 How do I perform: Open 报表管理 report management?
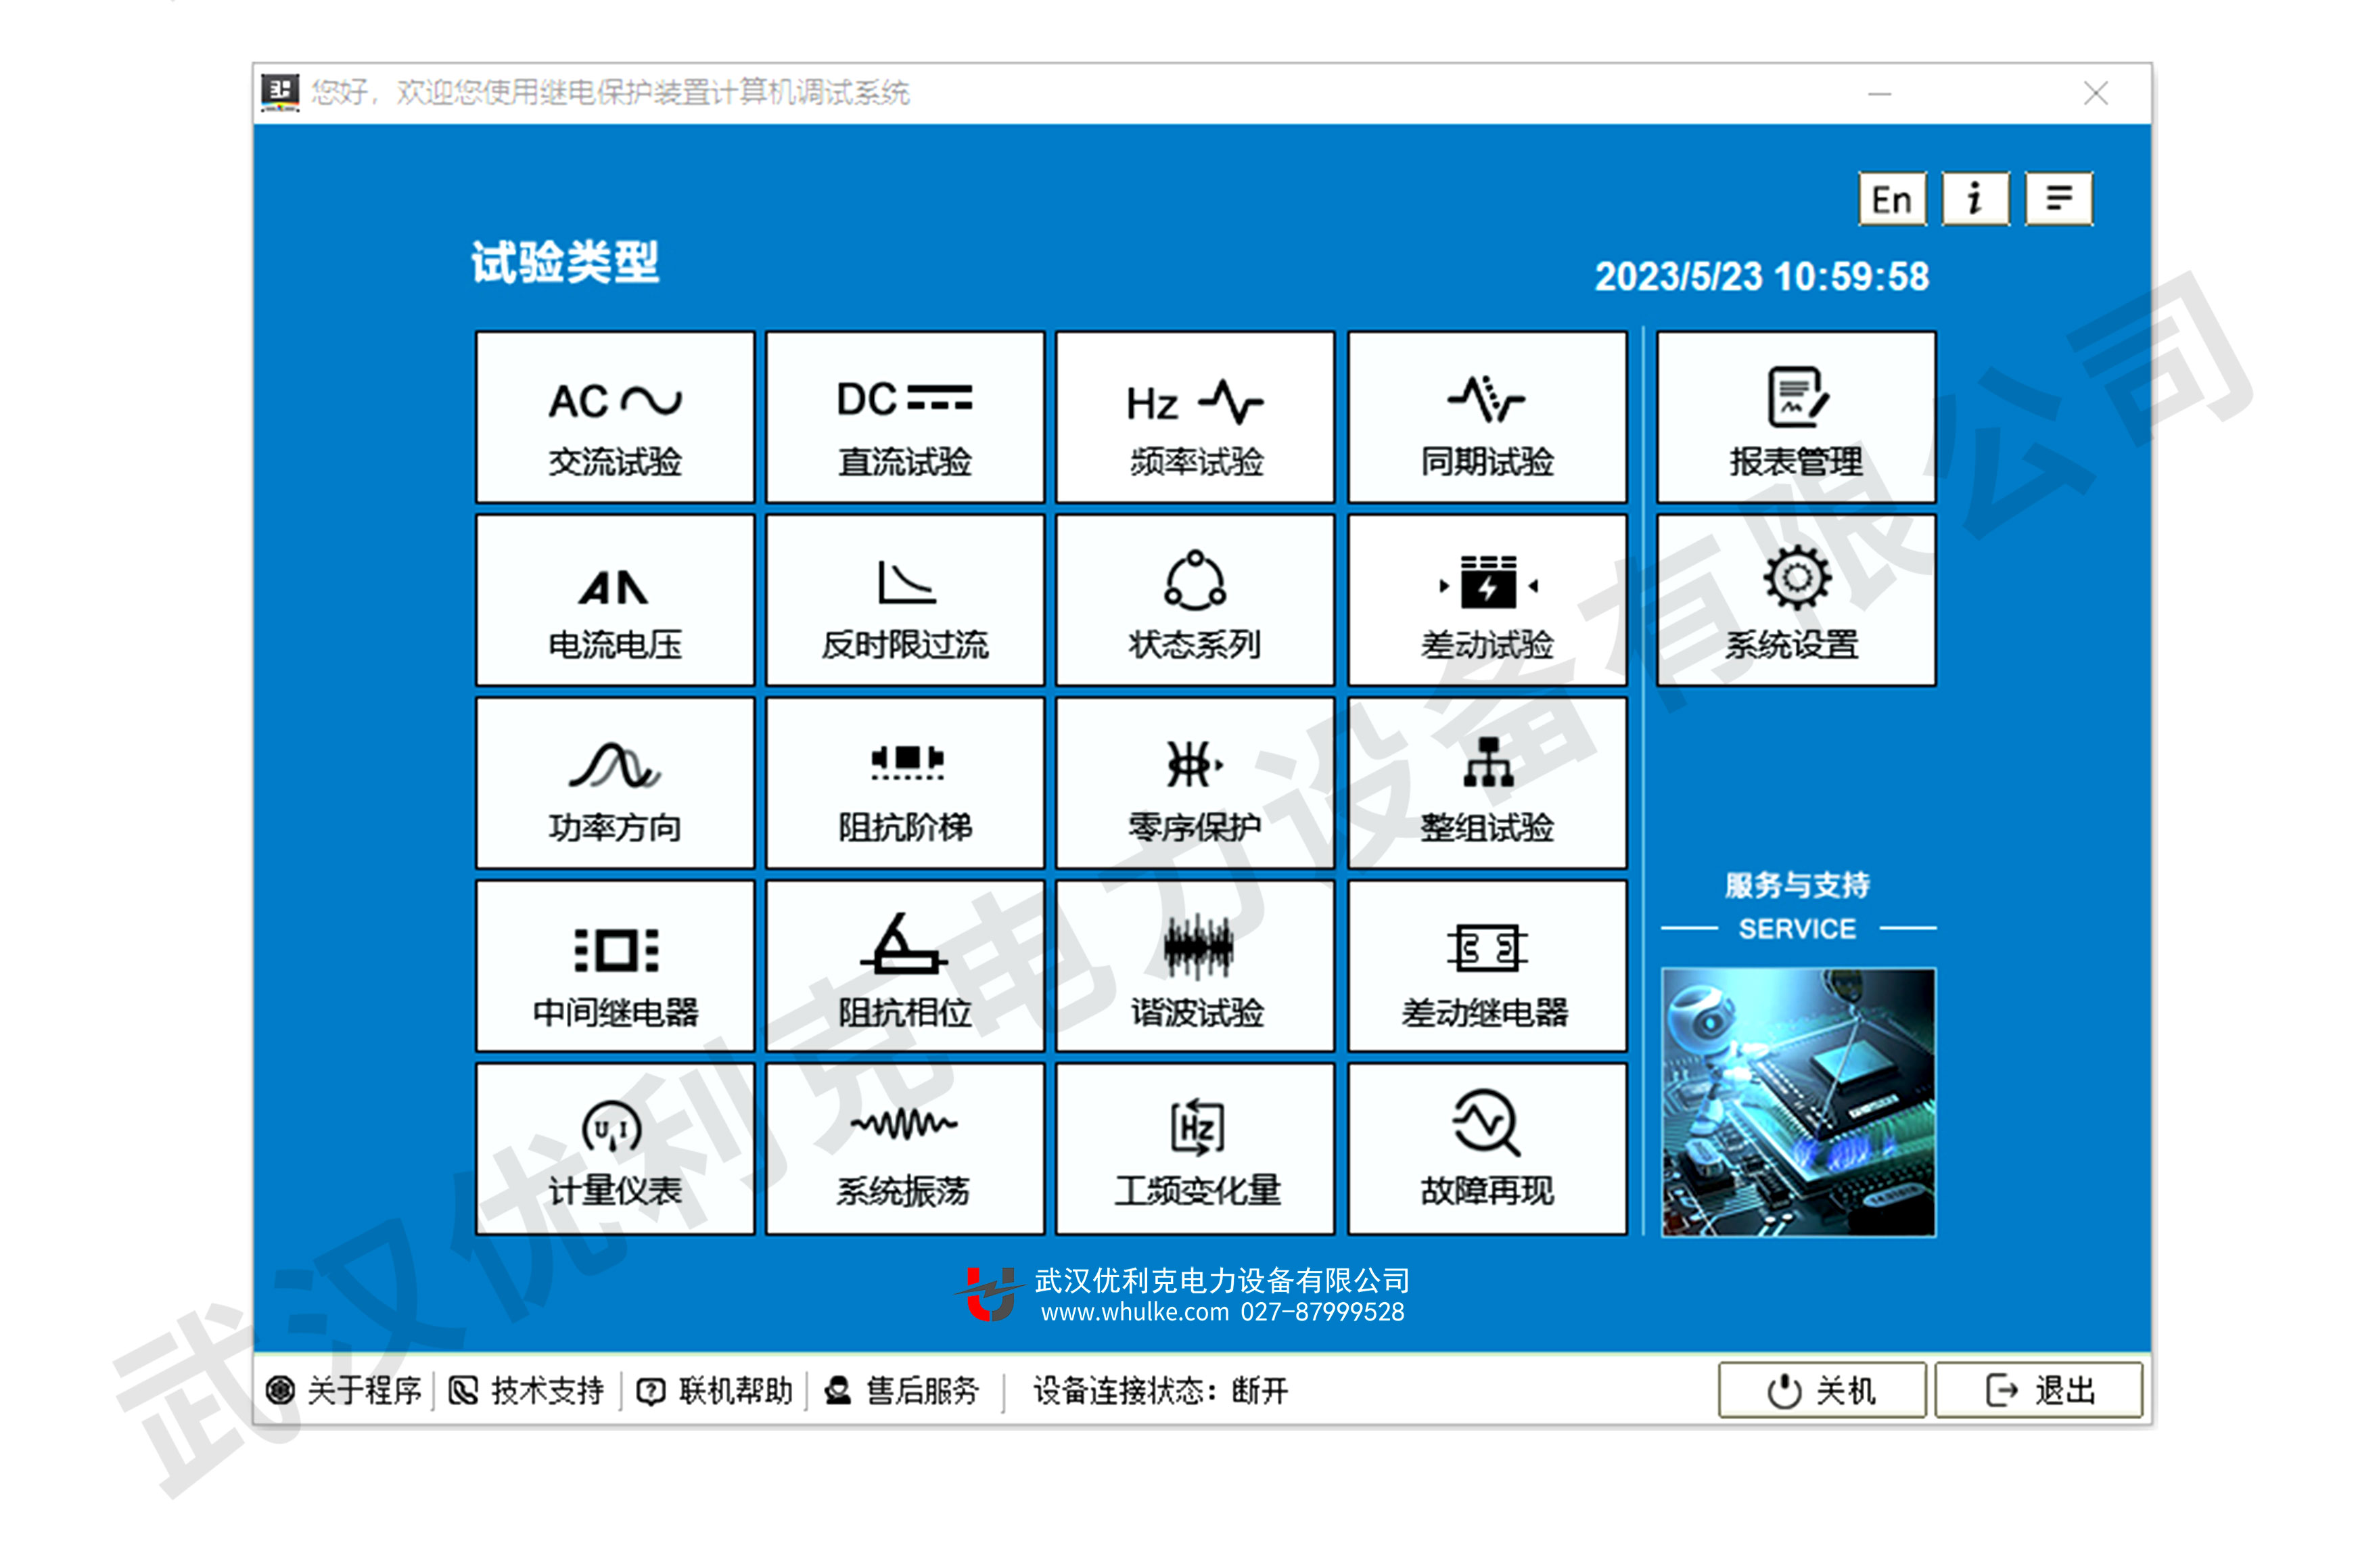coord(1795,417)
